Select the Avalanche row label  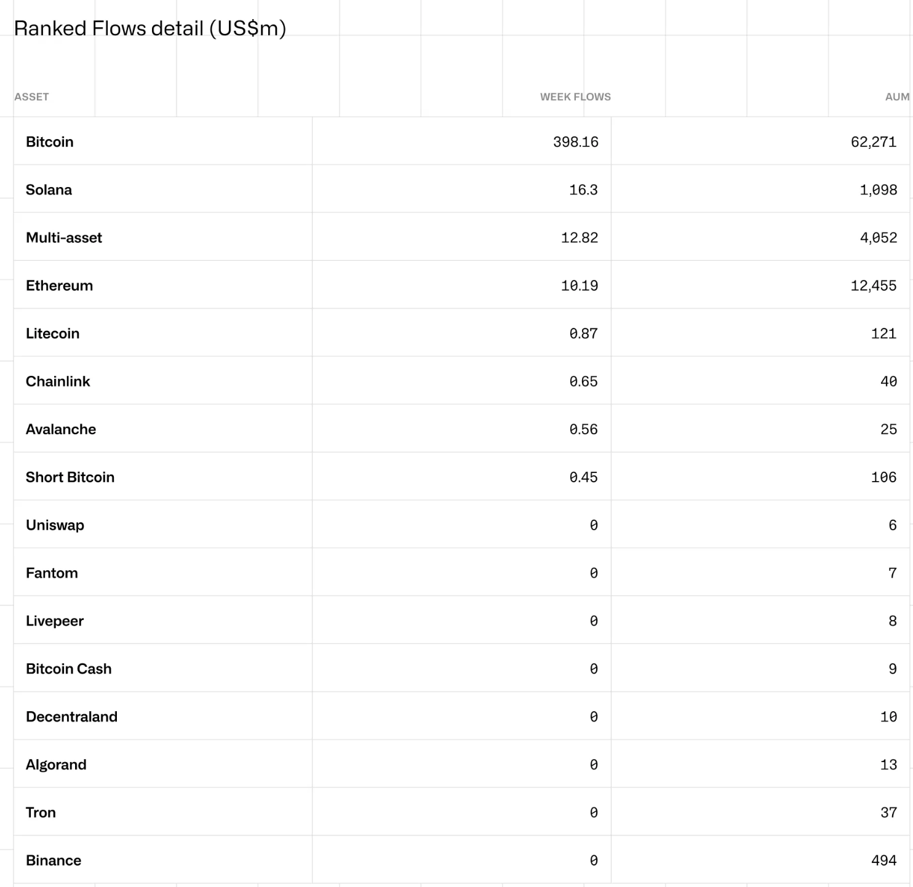pyautogui.click(x=61, y=430)
